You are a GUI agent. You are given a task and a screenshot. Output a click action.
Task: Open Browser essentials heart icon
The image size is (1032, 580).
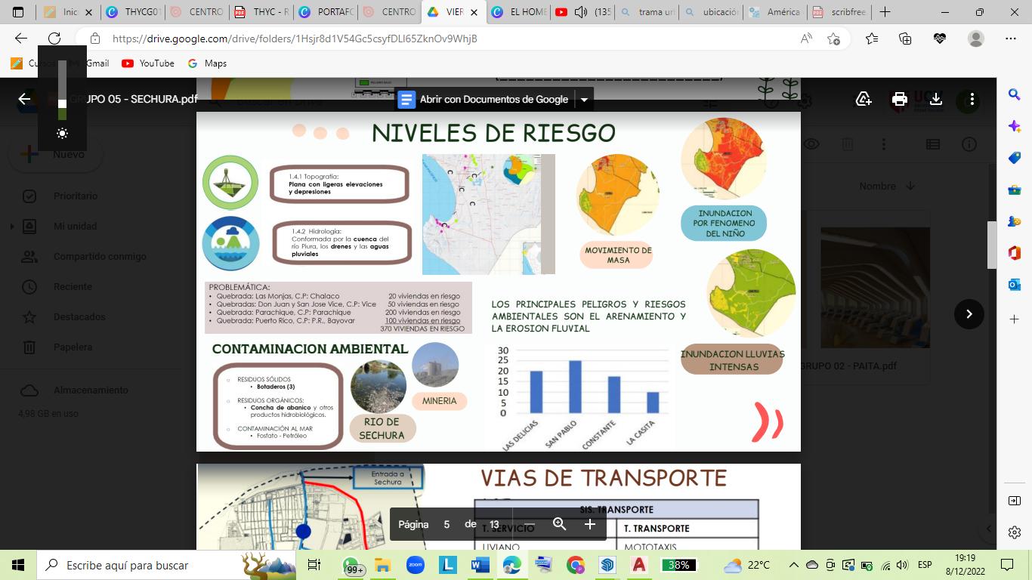tap(940, 39)
